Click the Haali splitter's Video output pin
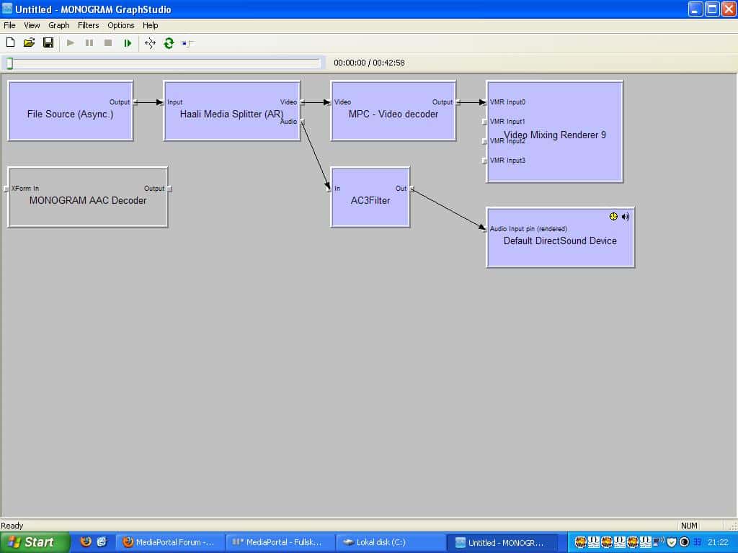This screenshot has width=738, height=553. 302,102
